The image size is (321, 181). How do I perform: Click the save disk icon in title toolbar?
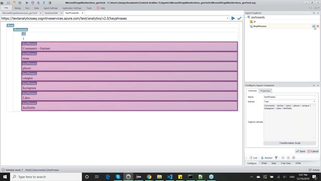8,3
